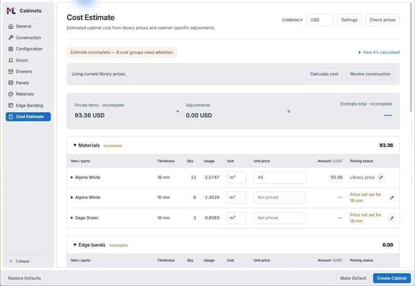Screen dimensions: 415x286
Task: Click 'Price not set for 16 mm' status
Action: tap(366, 198)
